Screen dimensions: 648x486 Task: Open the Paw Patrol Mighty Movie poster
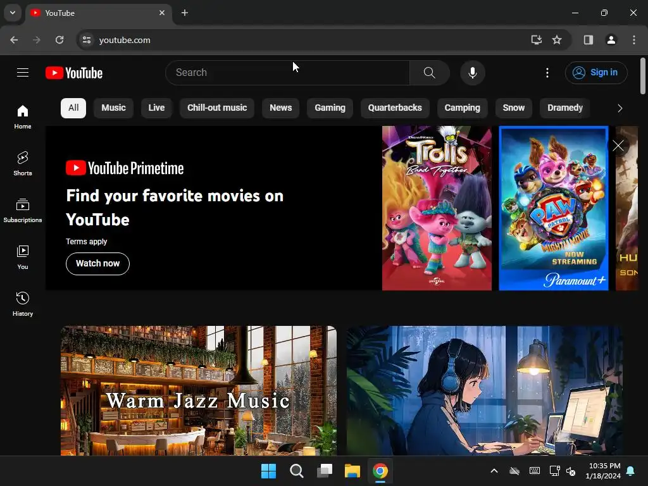(x=553, y=208)
